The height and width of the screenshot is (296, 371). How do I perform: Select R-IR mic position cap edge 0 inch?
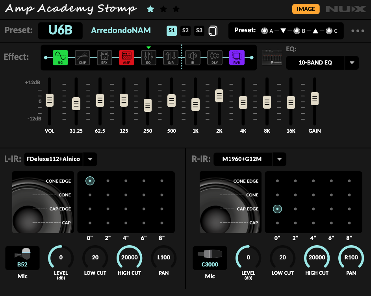tap(277, 209)
